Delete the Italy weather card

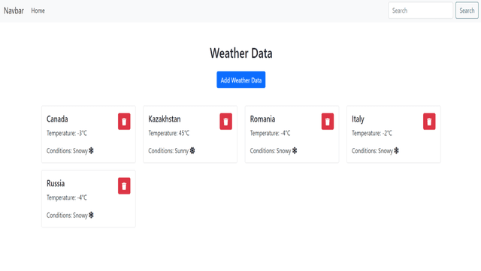click(429, 122)
